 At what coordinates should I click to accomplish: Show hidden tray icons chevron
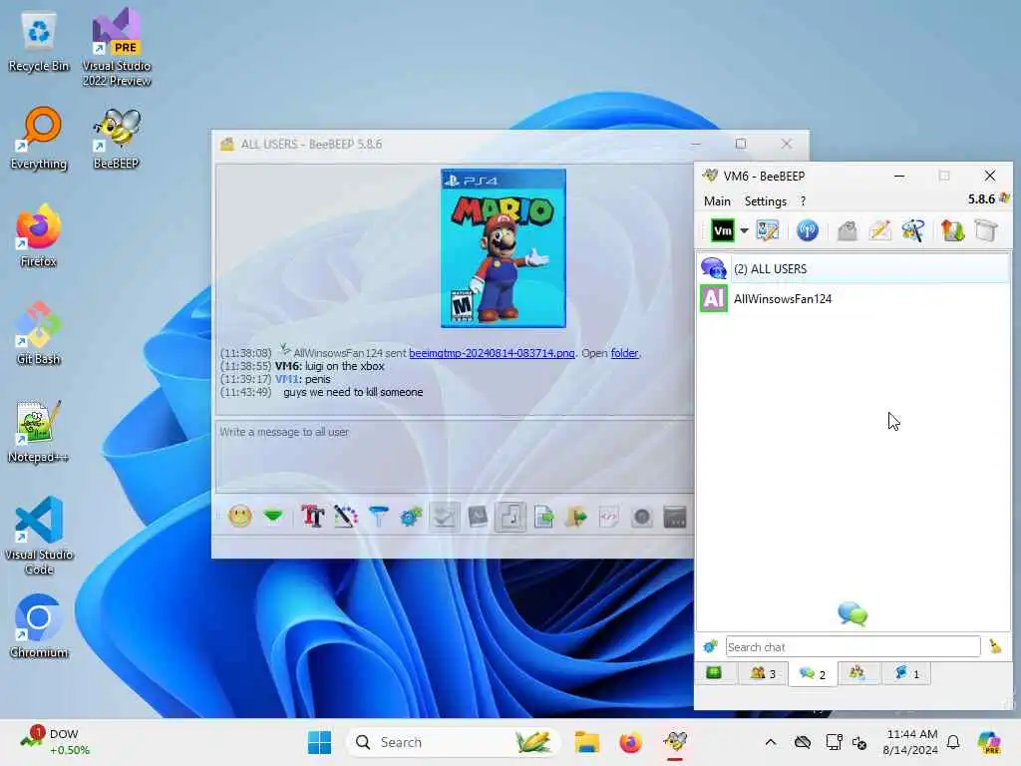pyautogui.click(x=771, y=742)
